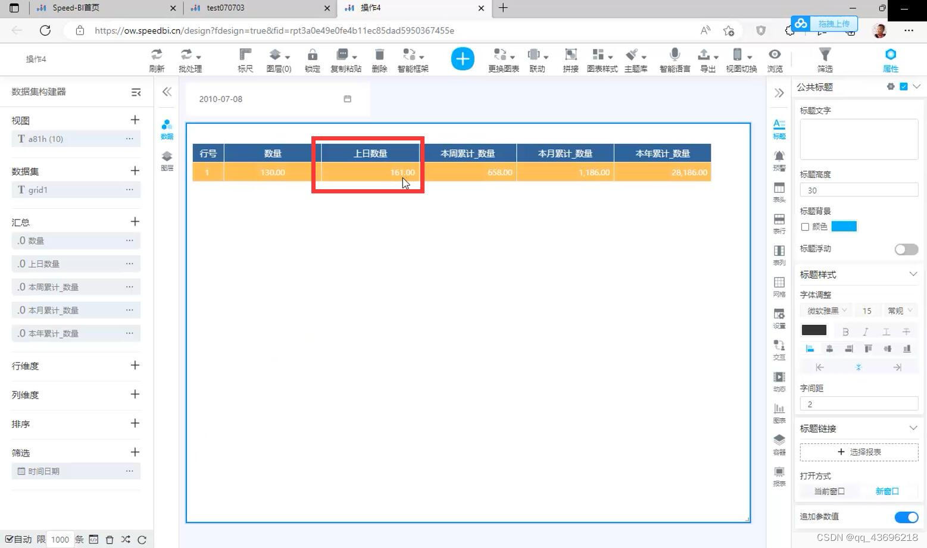This screenshot has width=927, height=548.
Task: Select 新窗口 open mode
Action: (887, 491)
